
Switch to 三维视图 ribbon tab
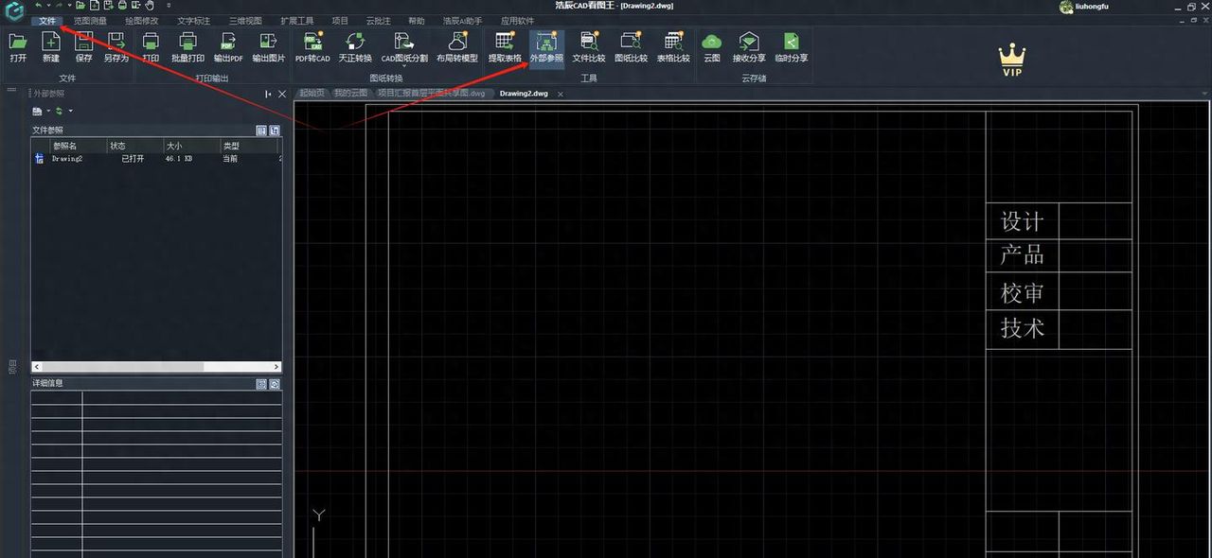pos(245,21)
